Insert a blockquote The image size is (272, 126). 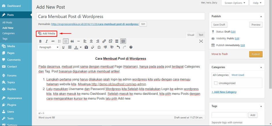[72, 41]
